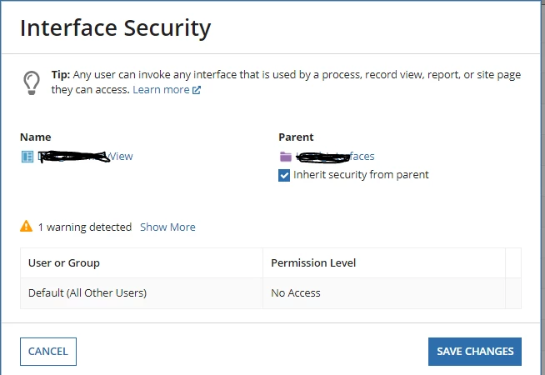Open the redacted interface name link ending in View
Viewport: 545px width, 375px height.
point(85,157)
